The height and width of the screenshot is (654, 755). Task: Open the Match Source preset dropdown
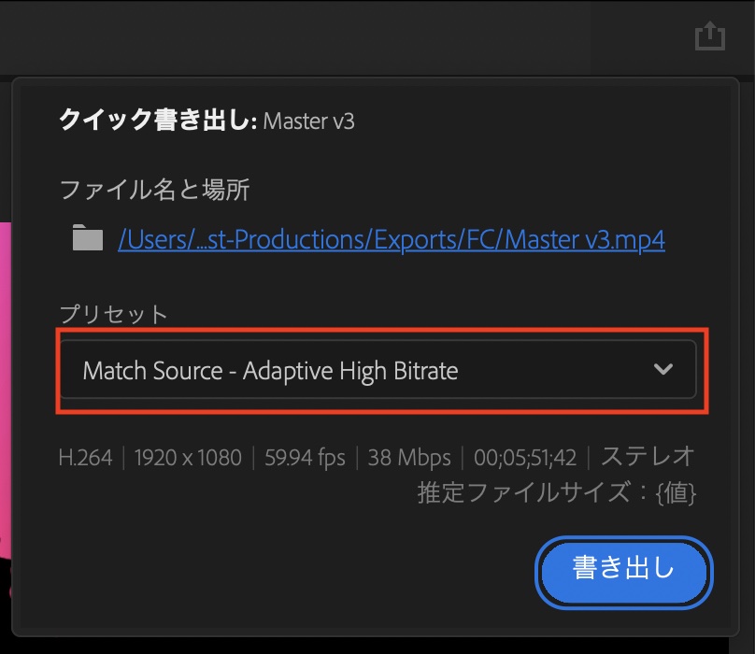(x=378, y=369)
